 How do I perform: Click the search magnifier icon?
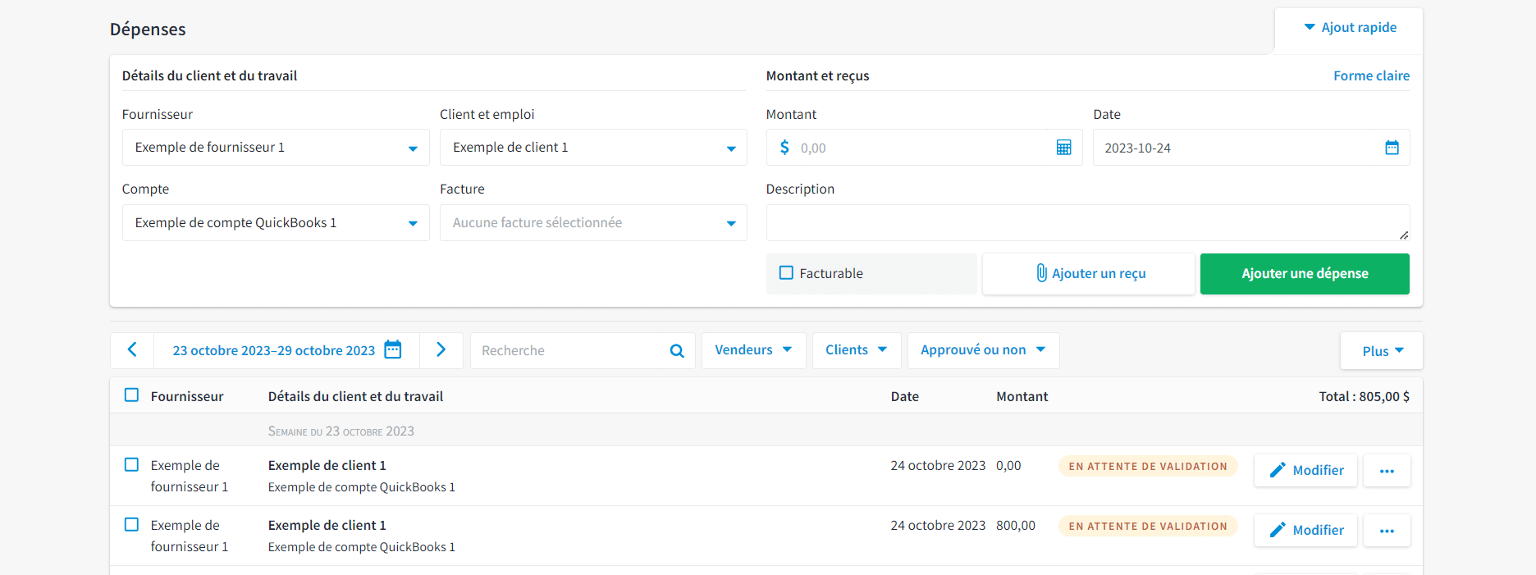point(677,351)
